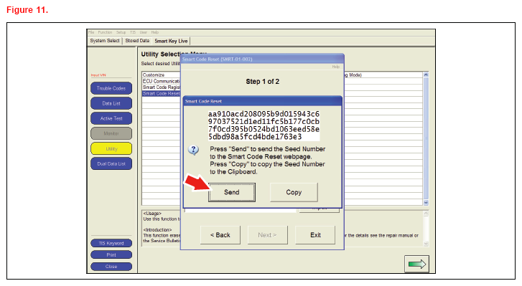Select Smart Code Registration row in the utility list
This screenshot has height=286, width=522.
(x=161, y=87)
